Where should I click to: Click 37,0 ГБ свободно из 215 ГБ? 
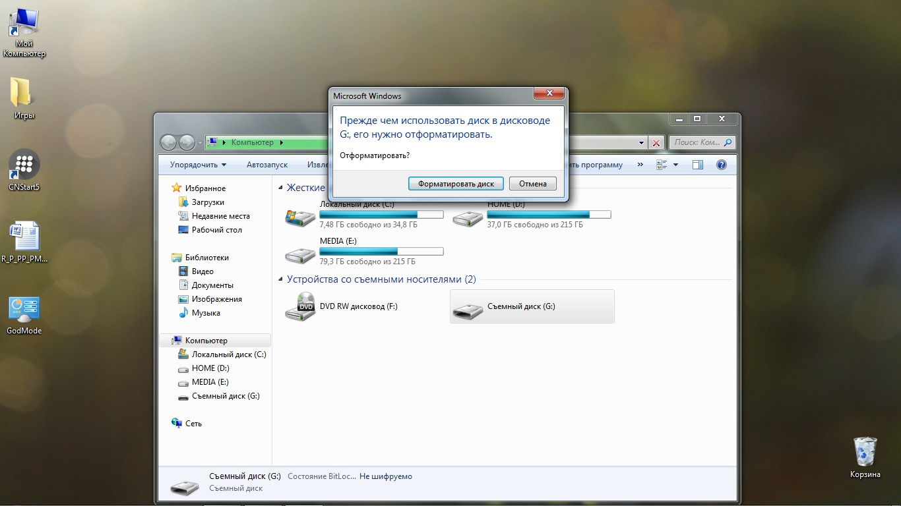pos(535,225)
